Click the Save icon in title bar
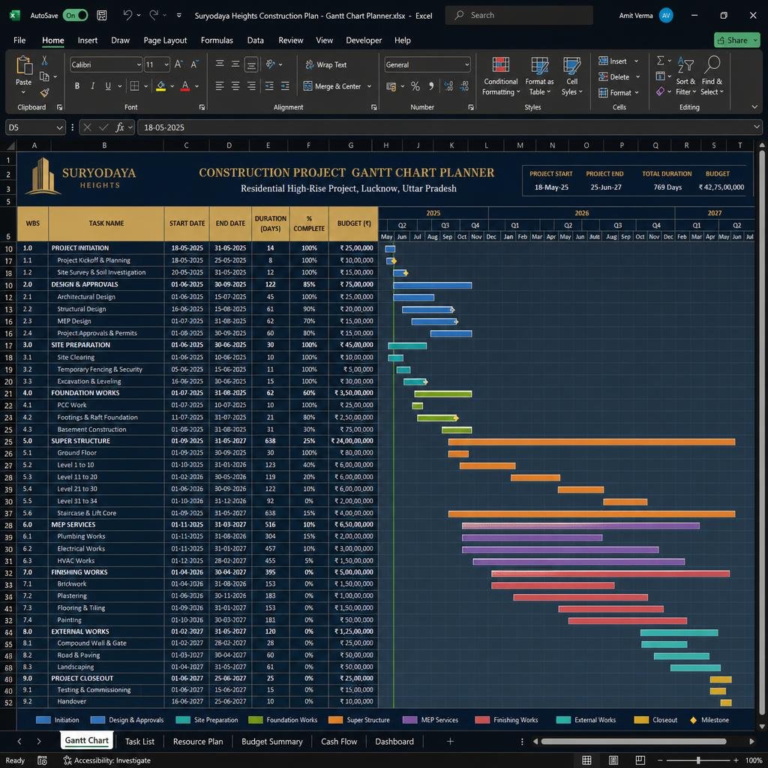 coord(102,15)
